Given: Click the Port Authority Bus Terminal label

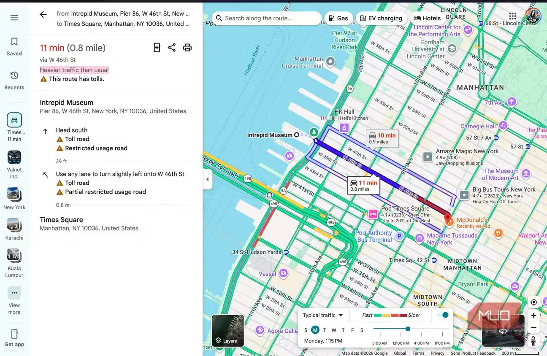Looking at the screenshot, I should 374,236.
